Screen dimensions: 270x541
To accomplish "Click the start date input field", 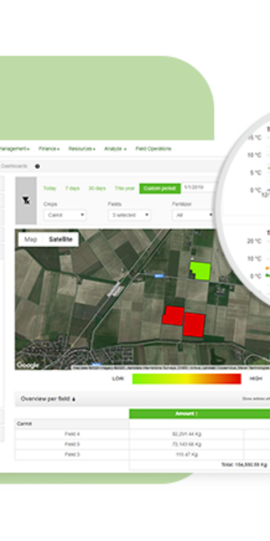I will tap(198, 188).
